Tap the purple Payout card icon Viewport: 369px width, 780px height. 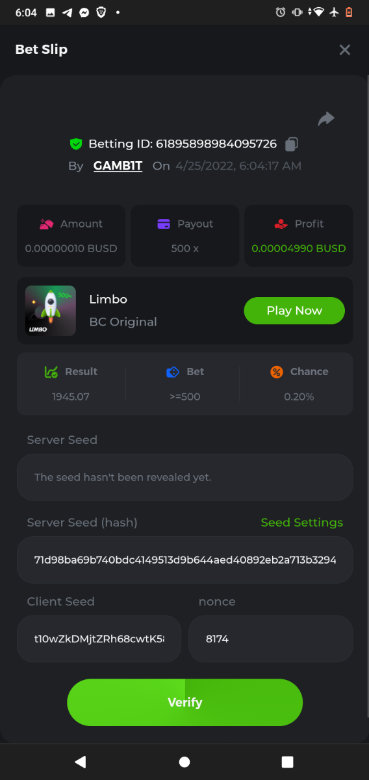[x=164, y=224]
